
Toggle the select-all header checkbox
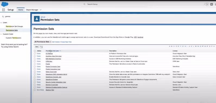coord(35,51)
